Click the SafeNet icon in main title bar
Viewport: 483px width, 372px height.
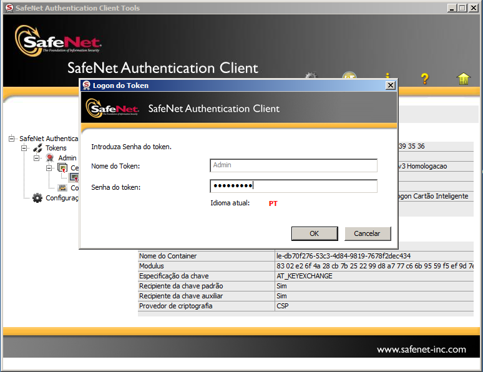pos(9,7)
